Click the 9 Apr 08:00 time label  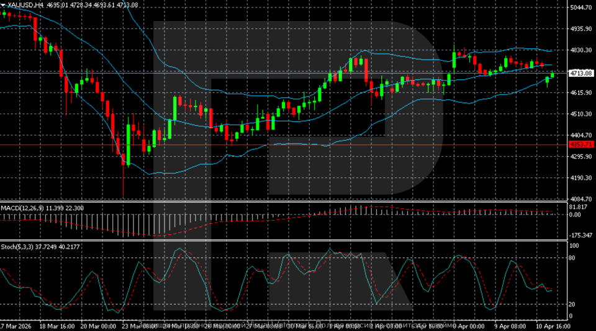[x=509, y=325]
